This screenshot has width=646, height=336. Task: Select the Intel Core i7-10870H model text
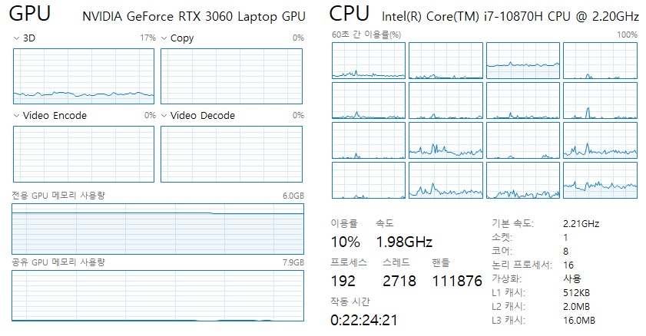[x=510, y=16]
